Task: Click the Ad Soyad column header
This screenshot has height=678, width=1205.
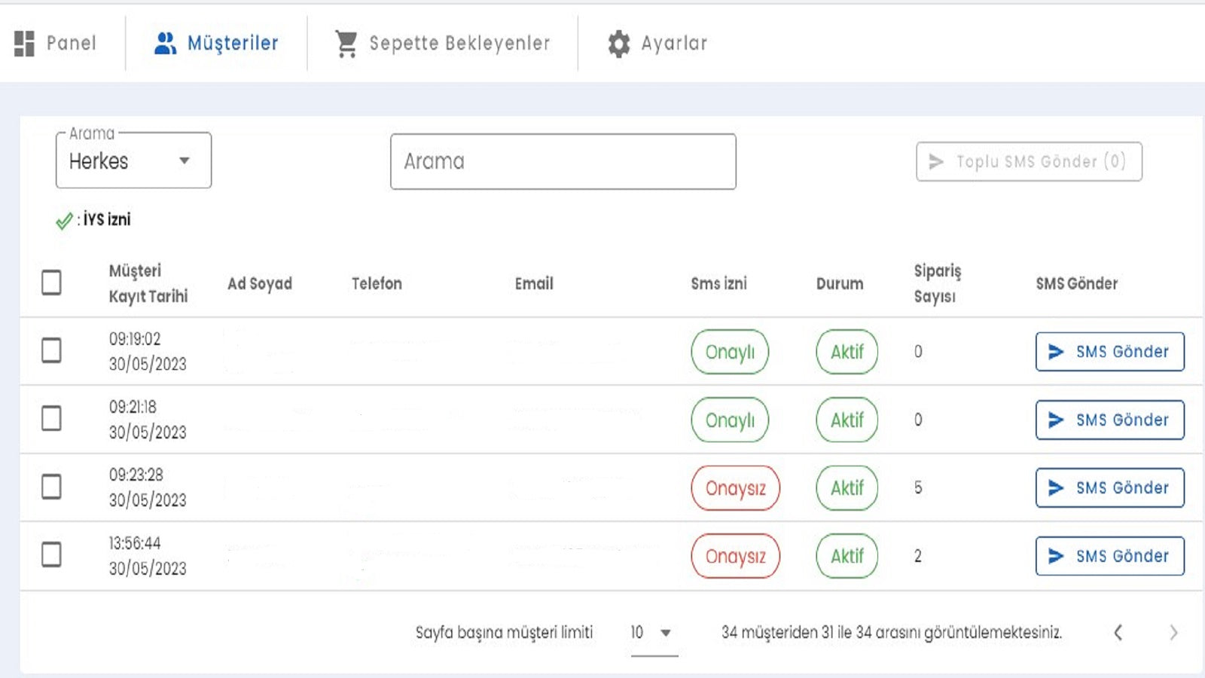Action: pos(260,283)
